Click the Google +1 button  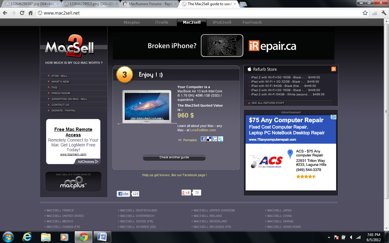tap(186, 193)
